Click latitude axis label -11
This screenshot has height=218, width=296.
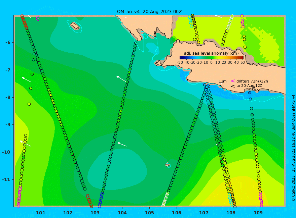pyautogui.click(x=6, y=179)
